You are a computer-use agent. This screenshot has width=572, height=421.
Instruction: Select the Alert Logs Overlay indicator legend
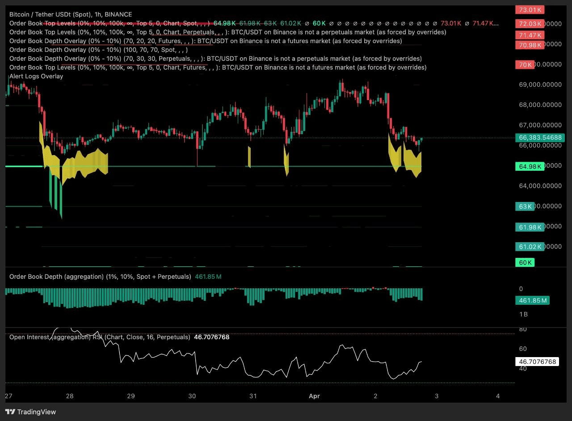36,76
